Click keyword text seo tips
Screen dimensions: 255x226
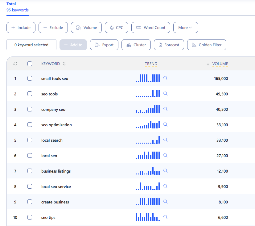48,218
